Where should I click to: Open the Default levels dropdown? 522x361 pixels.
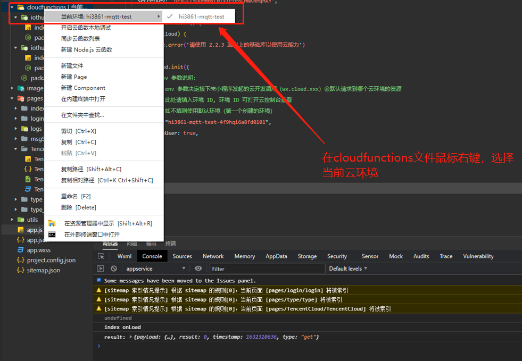pyautogui.click(x=348, y=269)
